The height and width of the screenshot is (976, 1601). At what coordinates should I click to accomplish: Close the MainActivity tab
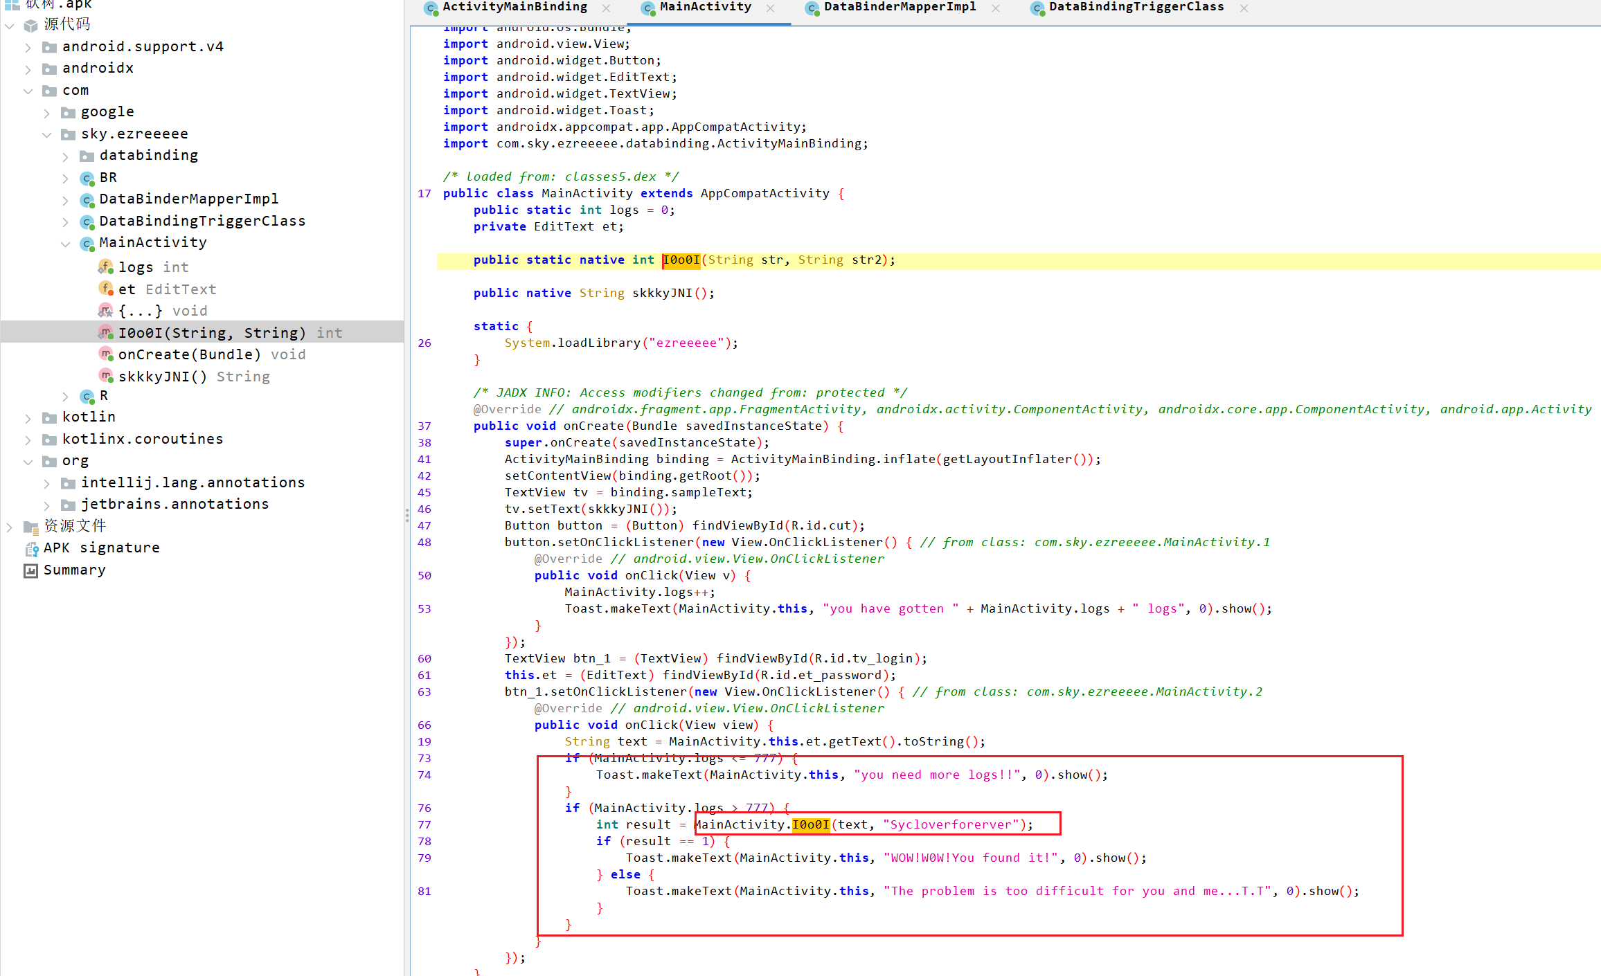coord(771,8)
